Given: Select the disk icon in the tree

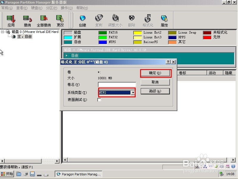Looking at the screenshot, I should point(8,32).
